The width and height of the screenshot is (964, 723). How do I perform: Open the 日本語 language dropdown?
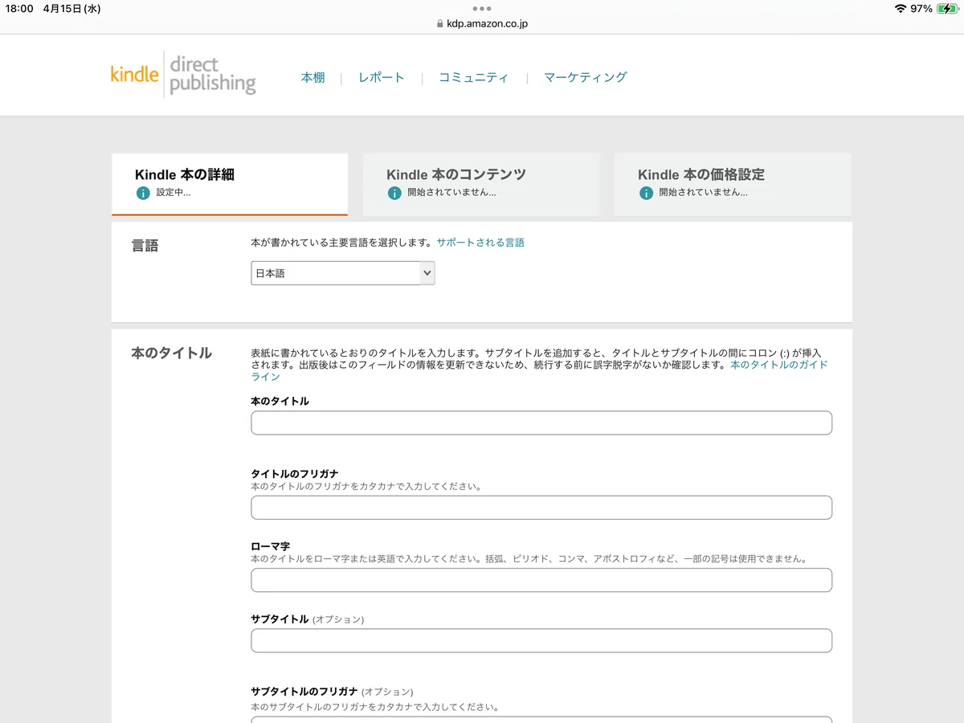[343, 273]
